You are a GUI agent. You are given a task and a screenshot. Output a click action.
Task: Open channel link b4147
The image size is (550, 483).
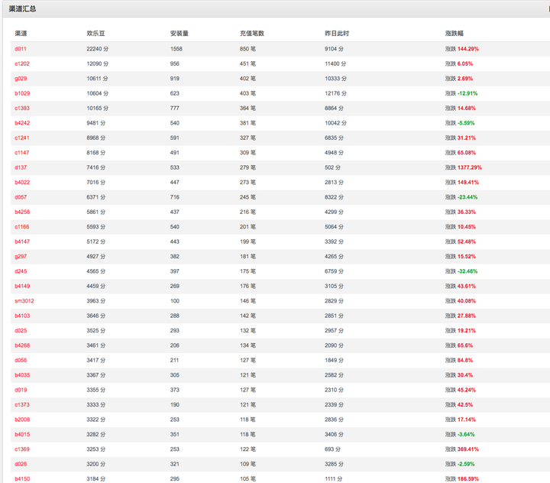pos(22,241)
